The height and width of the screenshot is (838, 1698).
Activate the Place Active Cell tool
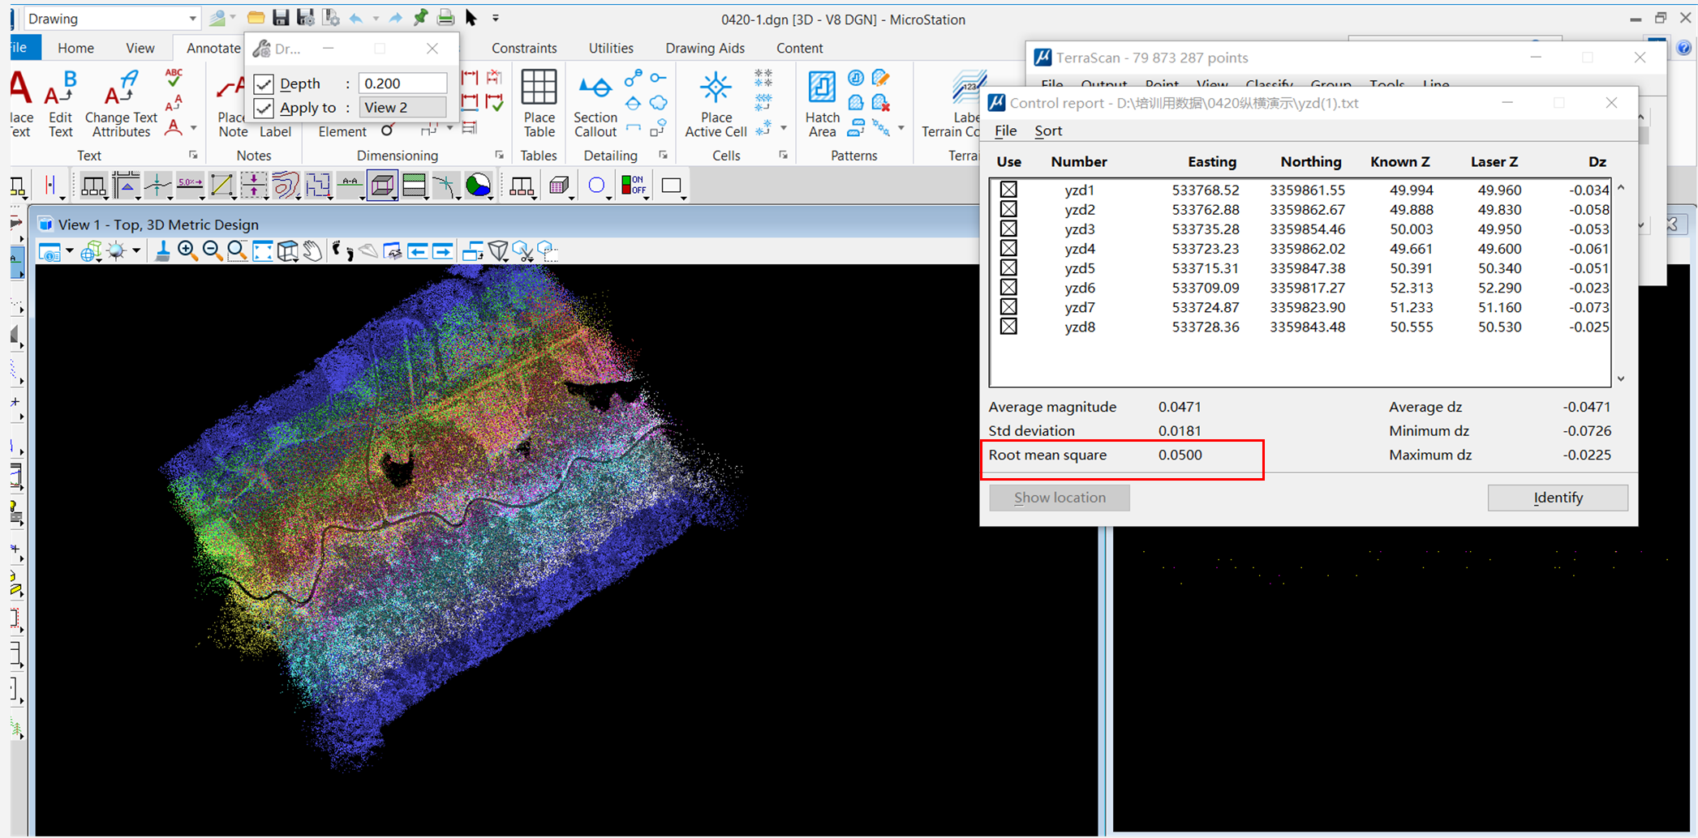pyautogui.click(x=716, y=104)
